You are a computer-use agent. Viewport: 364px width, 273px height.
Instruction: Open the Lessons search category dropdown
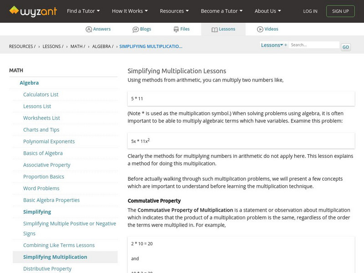(272, 45)
